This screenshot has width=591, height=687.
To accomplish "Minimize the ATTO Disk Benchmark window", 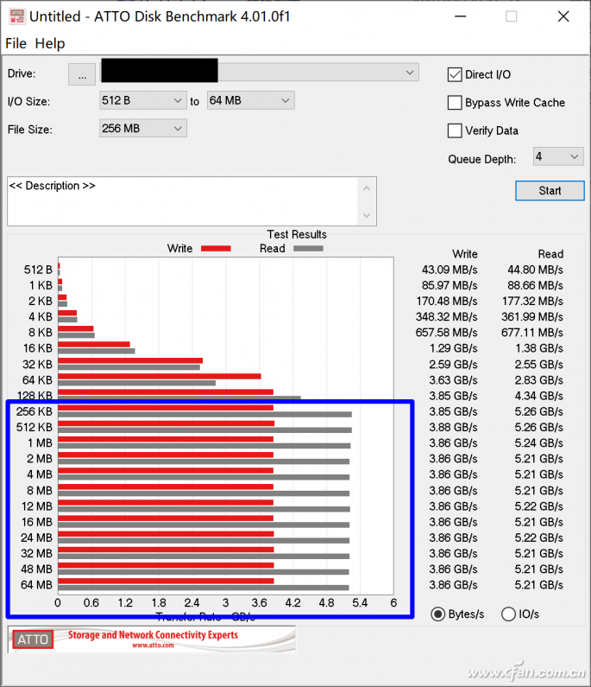I will 460,16.
